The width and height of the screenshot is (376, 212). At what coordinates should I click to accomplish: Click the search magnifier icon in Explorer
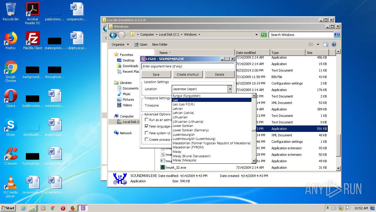[x=337, y=35]
